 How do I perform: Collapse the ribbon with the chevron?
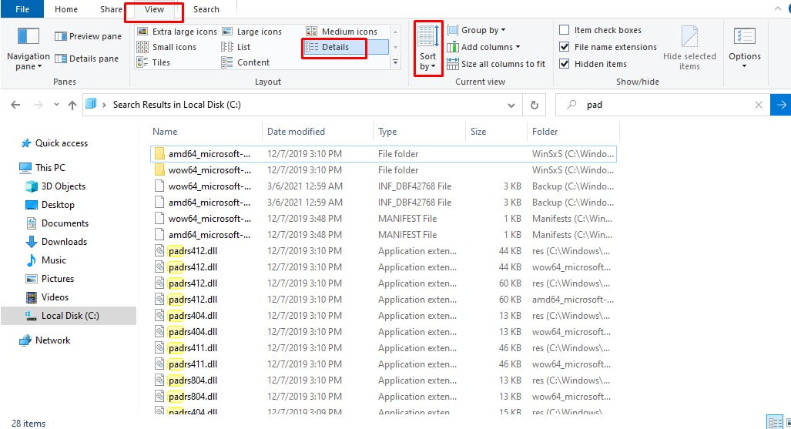[x=777, y=8]
